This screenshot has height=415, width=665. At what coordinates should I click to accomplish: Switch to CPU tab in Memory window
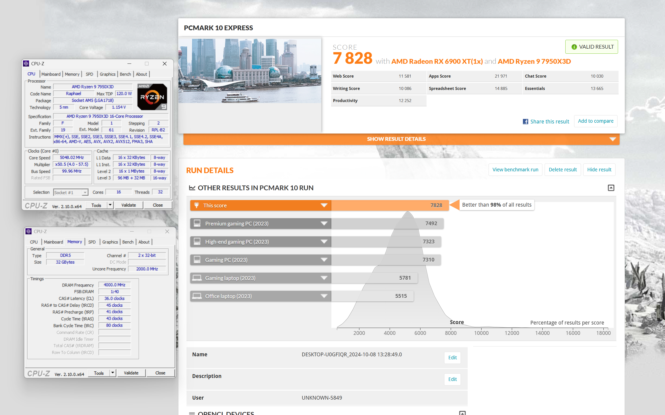(x=34, y=242)
